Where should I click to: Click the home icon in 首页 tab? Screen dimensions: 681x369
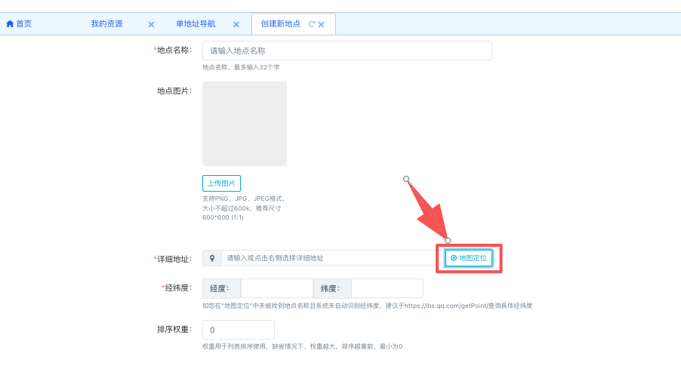[10, 24]
